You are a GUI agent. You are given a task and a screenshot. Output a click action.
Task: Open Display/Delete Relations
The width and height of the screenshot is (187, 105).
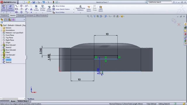[80, 8]
